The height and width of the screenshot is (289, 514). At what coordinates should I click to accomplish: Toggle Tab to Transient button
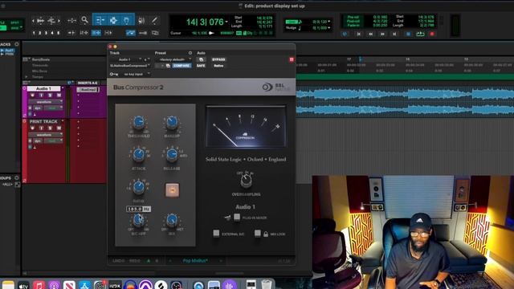pyautogui.click(x=71, y=33)
